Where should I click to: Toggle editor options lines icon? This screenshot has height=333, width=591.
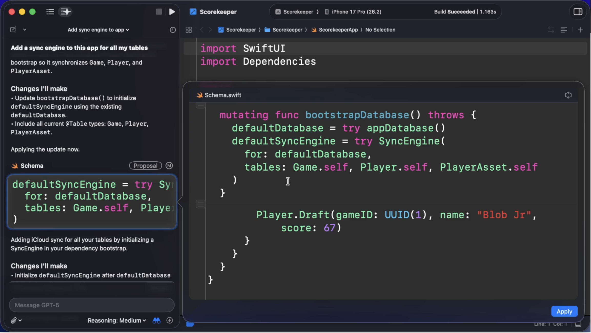coord(564,30)
